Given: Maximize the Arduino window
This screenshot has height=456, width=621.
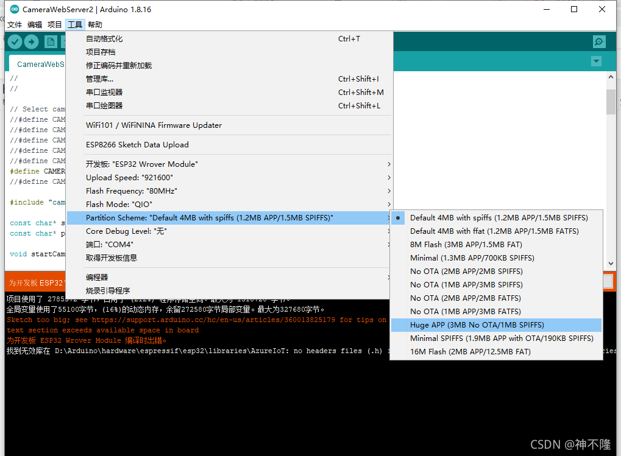Looking at the screenshot, I should pos(574,9).
